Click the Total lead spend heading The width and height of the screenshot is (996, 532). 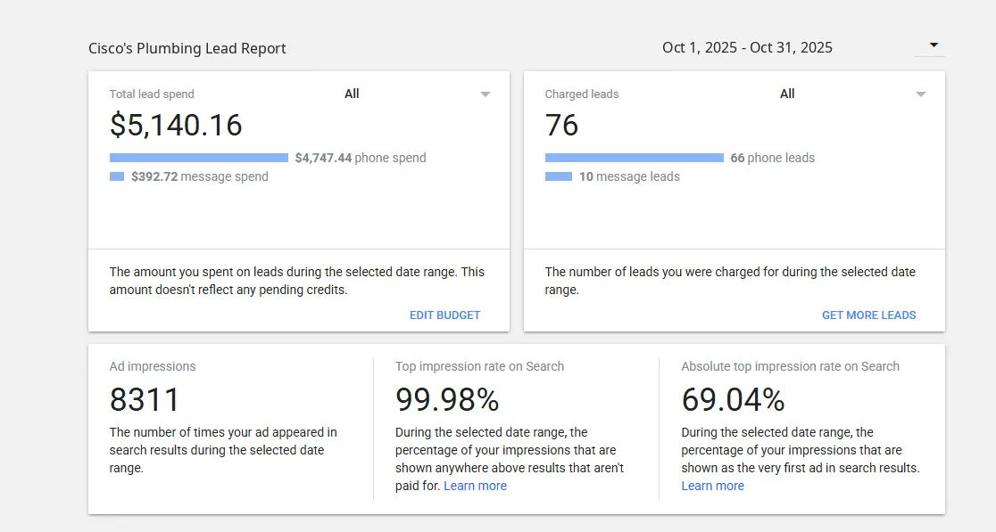pos(152,94)
